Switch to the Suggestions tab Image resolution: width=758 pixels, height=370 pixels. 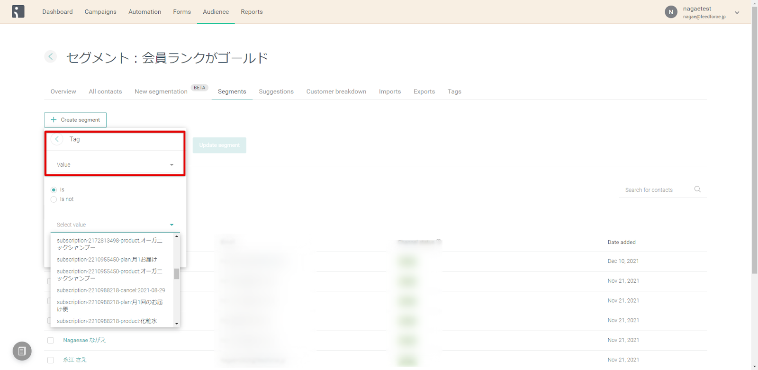[276, 91]
